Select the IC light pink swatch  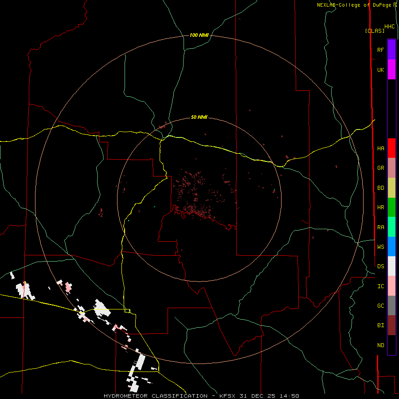pyautogui.click(x=391, y=286)
